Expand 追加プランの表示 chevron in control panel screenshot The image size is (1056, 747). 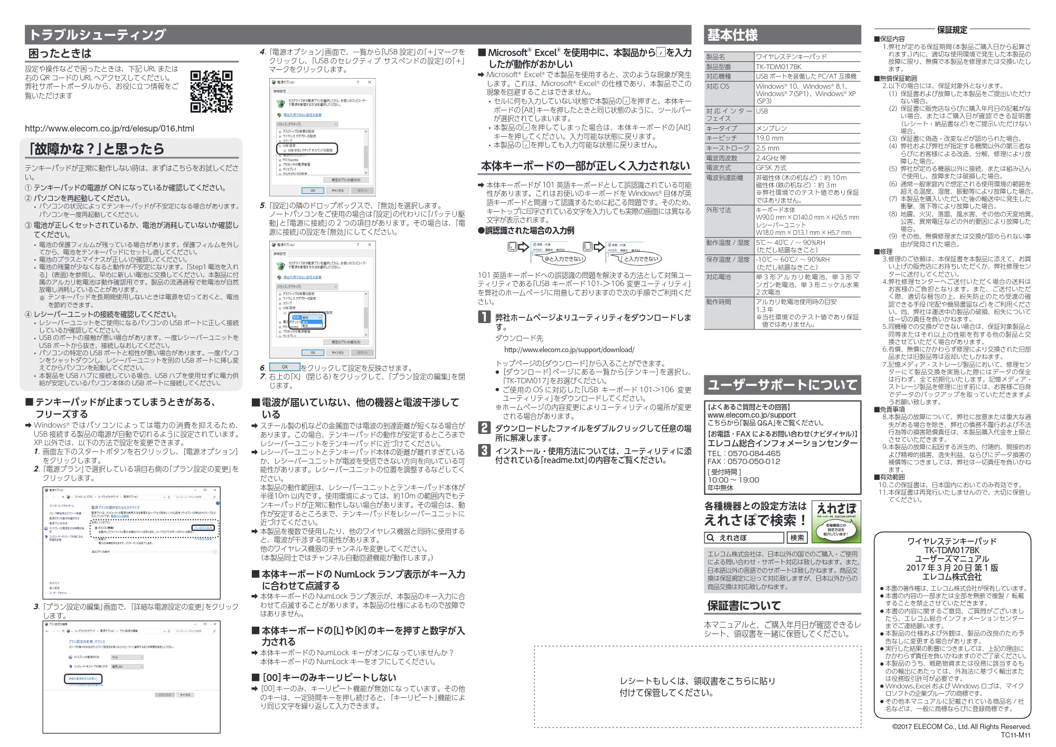click(214, 552)
